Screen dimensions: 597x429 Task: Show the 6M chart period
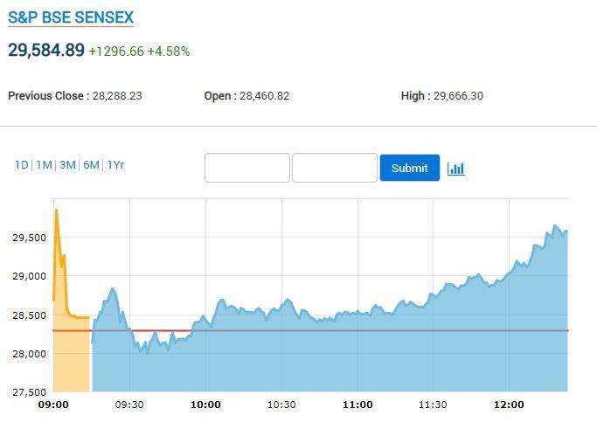(91, 165)
